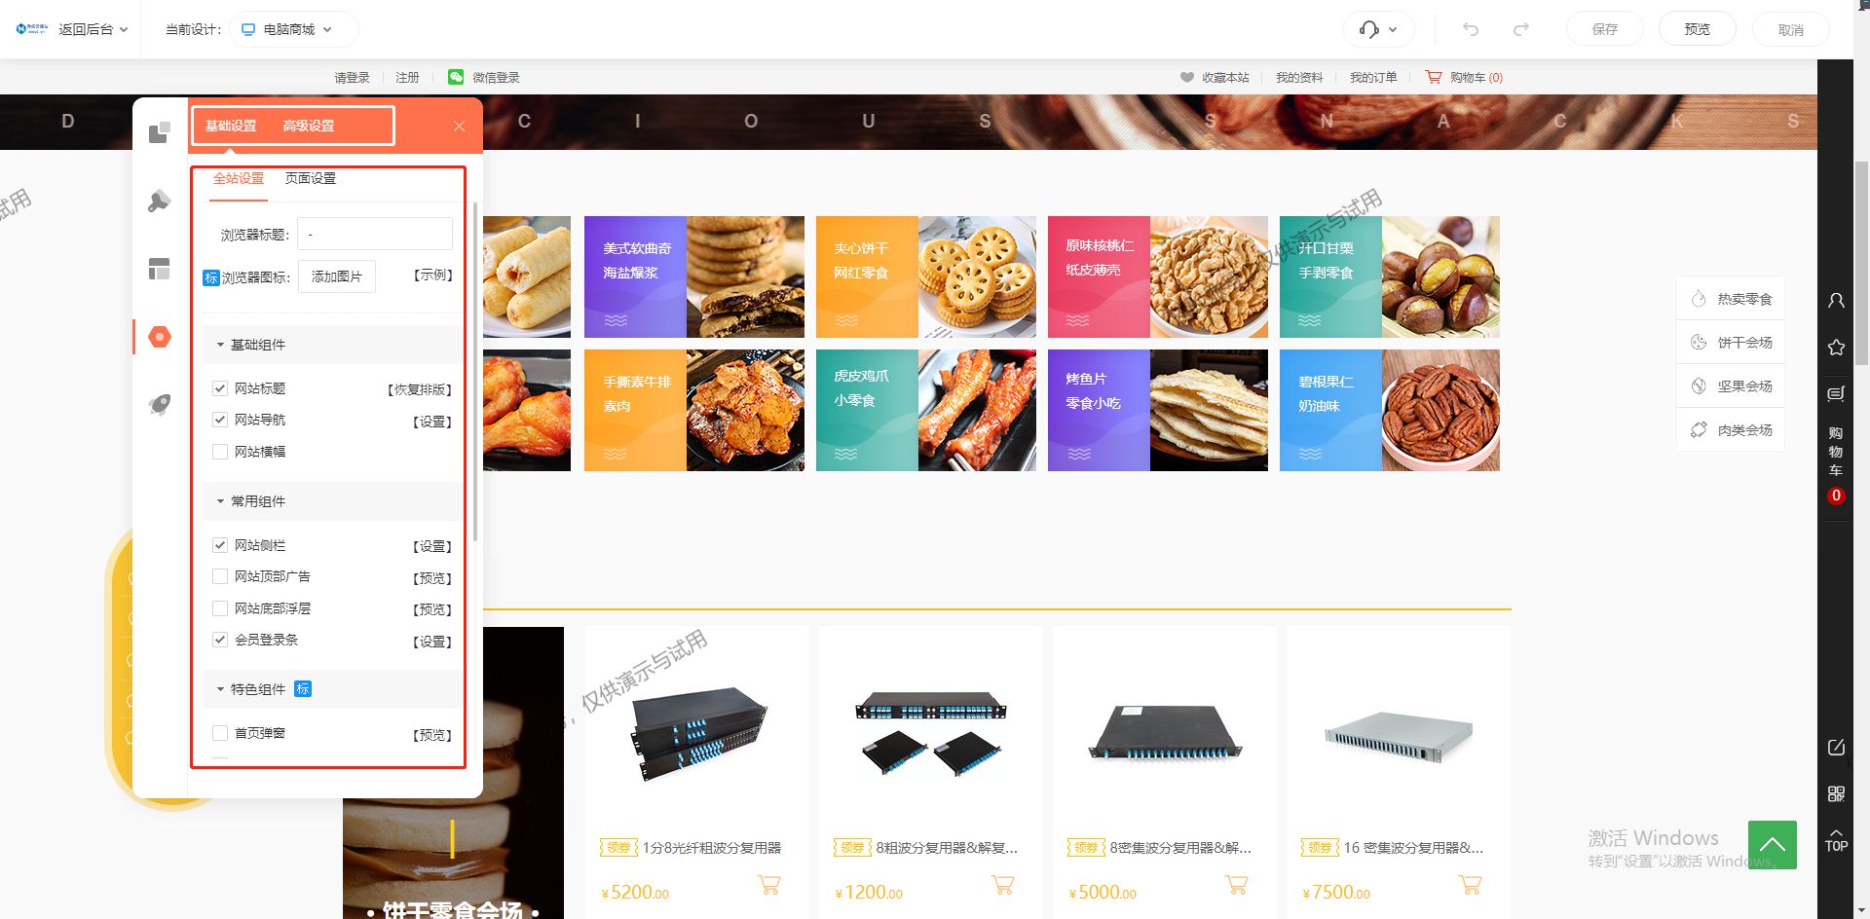Click the green back-to-top arrow button
1870x919 pixels.
(x=1773, y=845)
